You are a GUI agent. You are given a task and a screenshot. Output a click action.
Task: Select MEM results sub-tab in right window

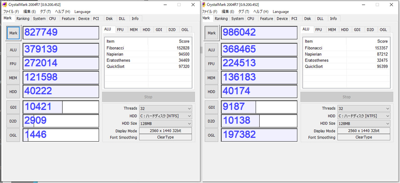click(332, 30)
